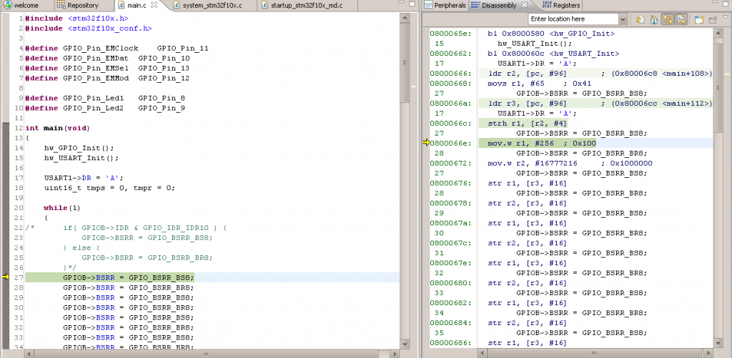Click the Home program counter icon

654,19
